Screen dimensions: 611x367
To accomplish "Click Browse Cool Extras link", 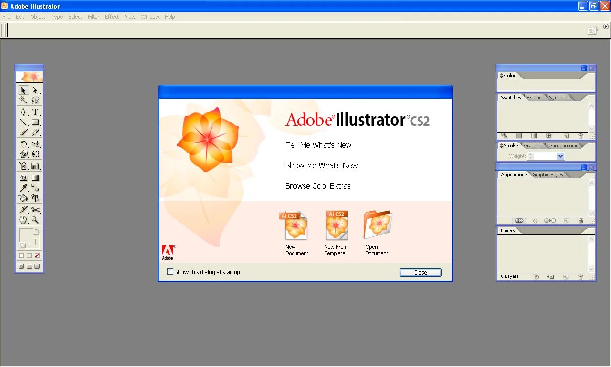I will [318, 186].
